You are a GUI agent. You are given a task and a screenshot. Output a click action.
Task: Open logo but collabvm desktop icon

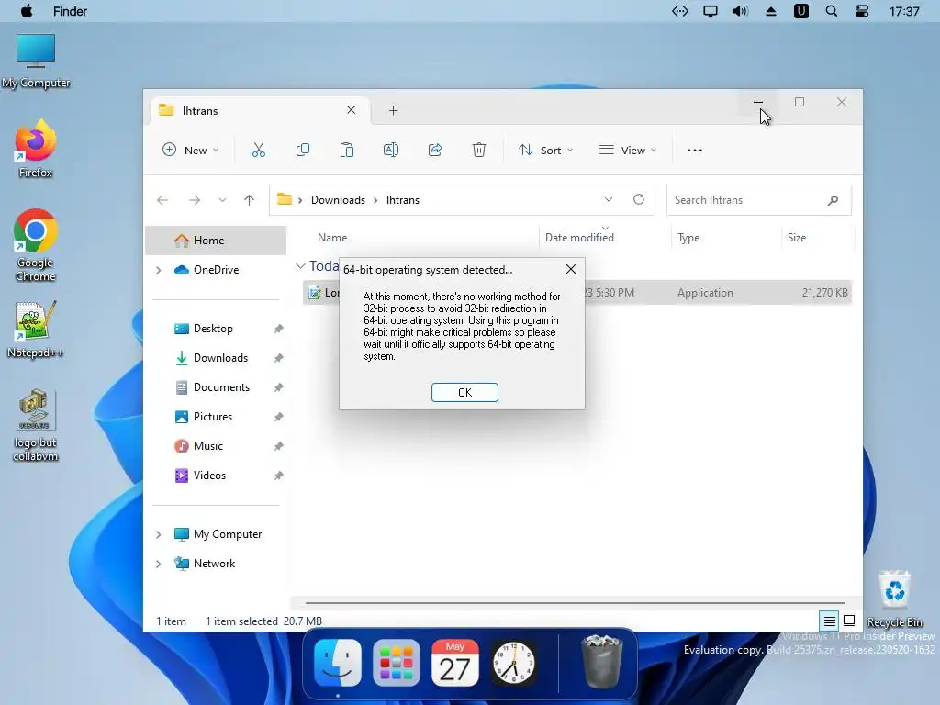click(x=36, y=426)
